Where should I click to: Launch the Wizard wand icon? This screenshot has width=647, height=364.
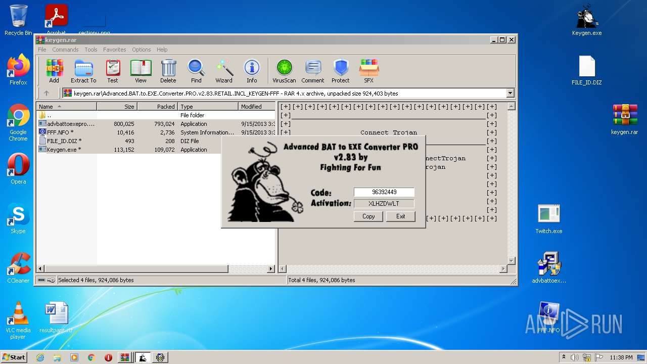224,71
